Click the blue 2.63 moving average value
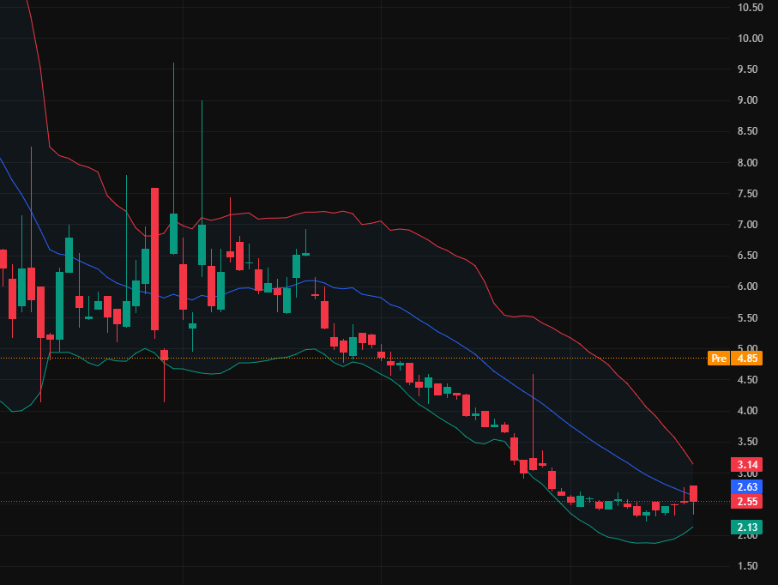Screen dimensions: 778x585 (747, 487)
